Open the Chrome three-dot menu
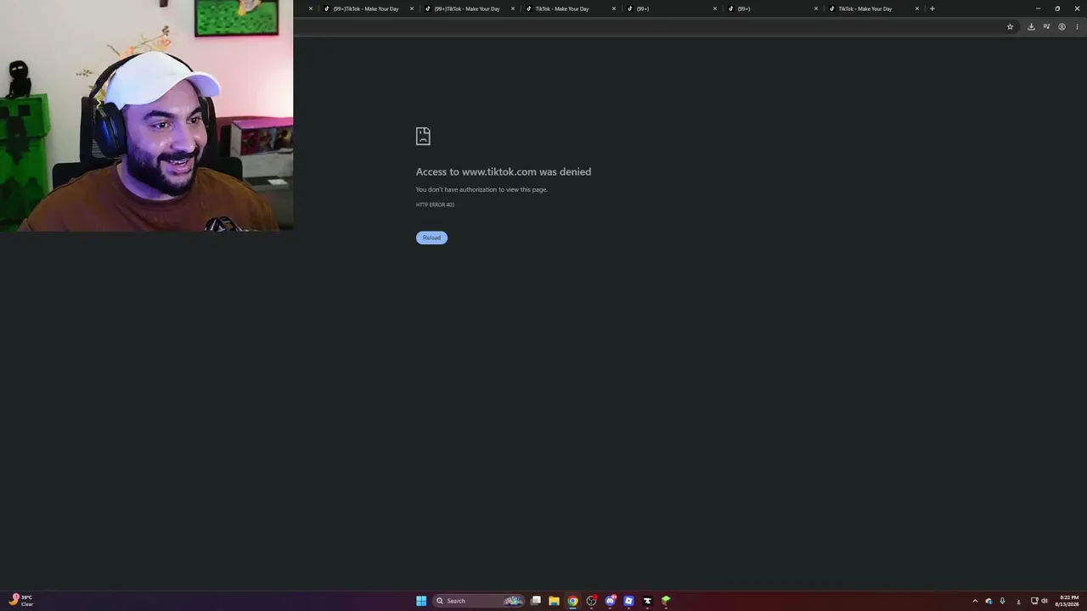The height and width of the screenshot is (611, 1087). coord(1077,27)
